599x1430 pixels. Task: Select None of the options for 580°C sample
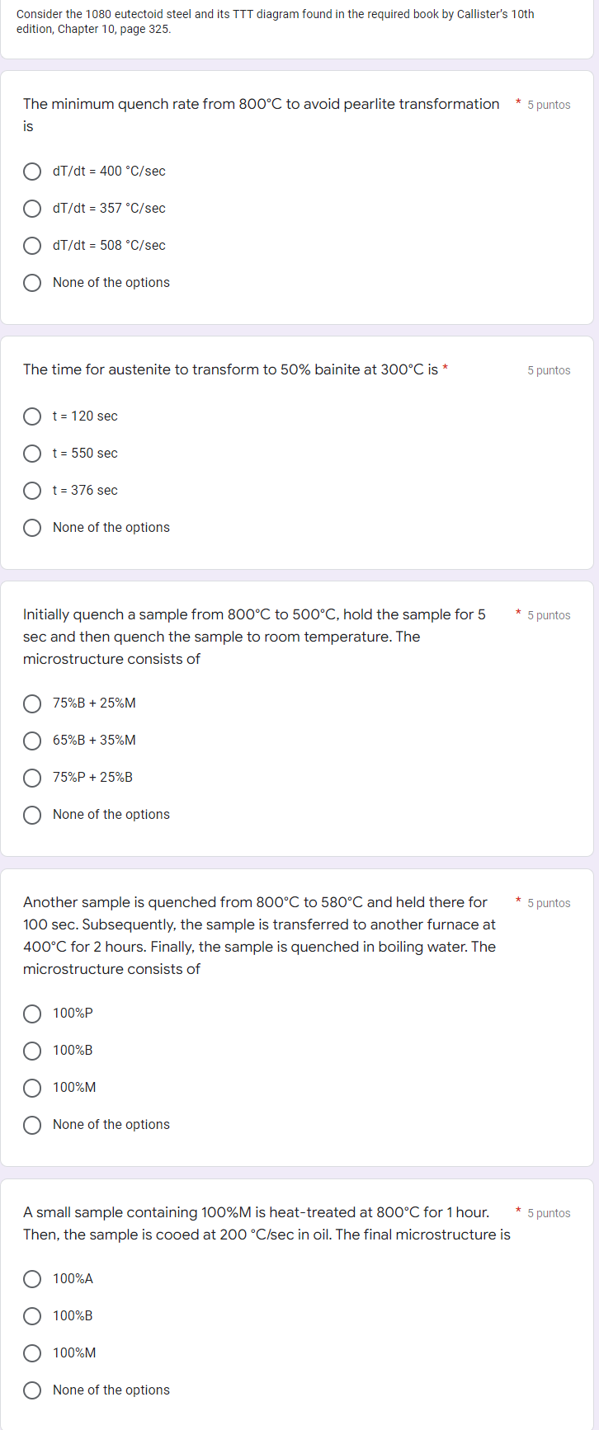tap(32, 1125)
